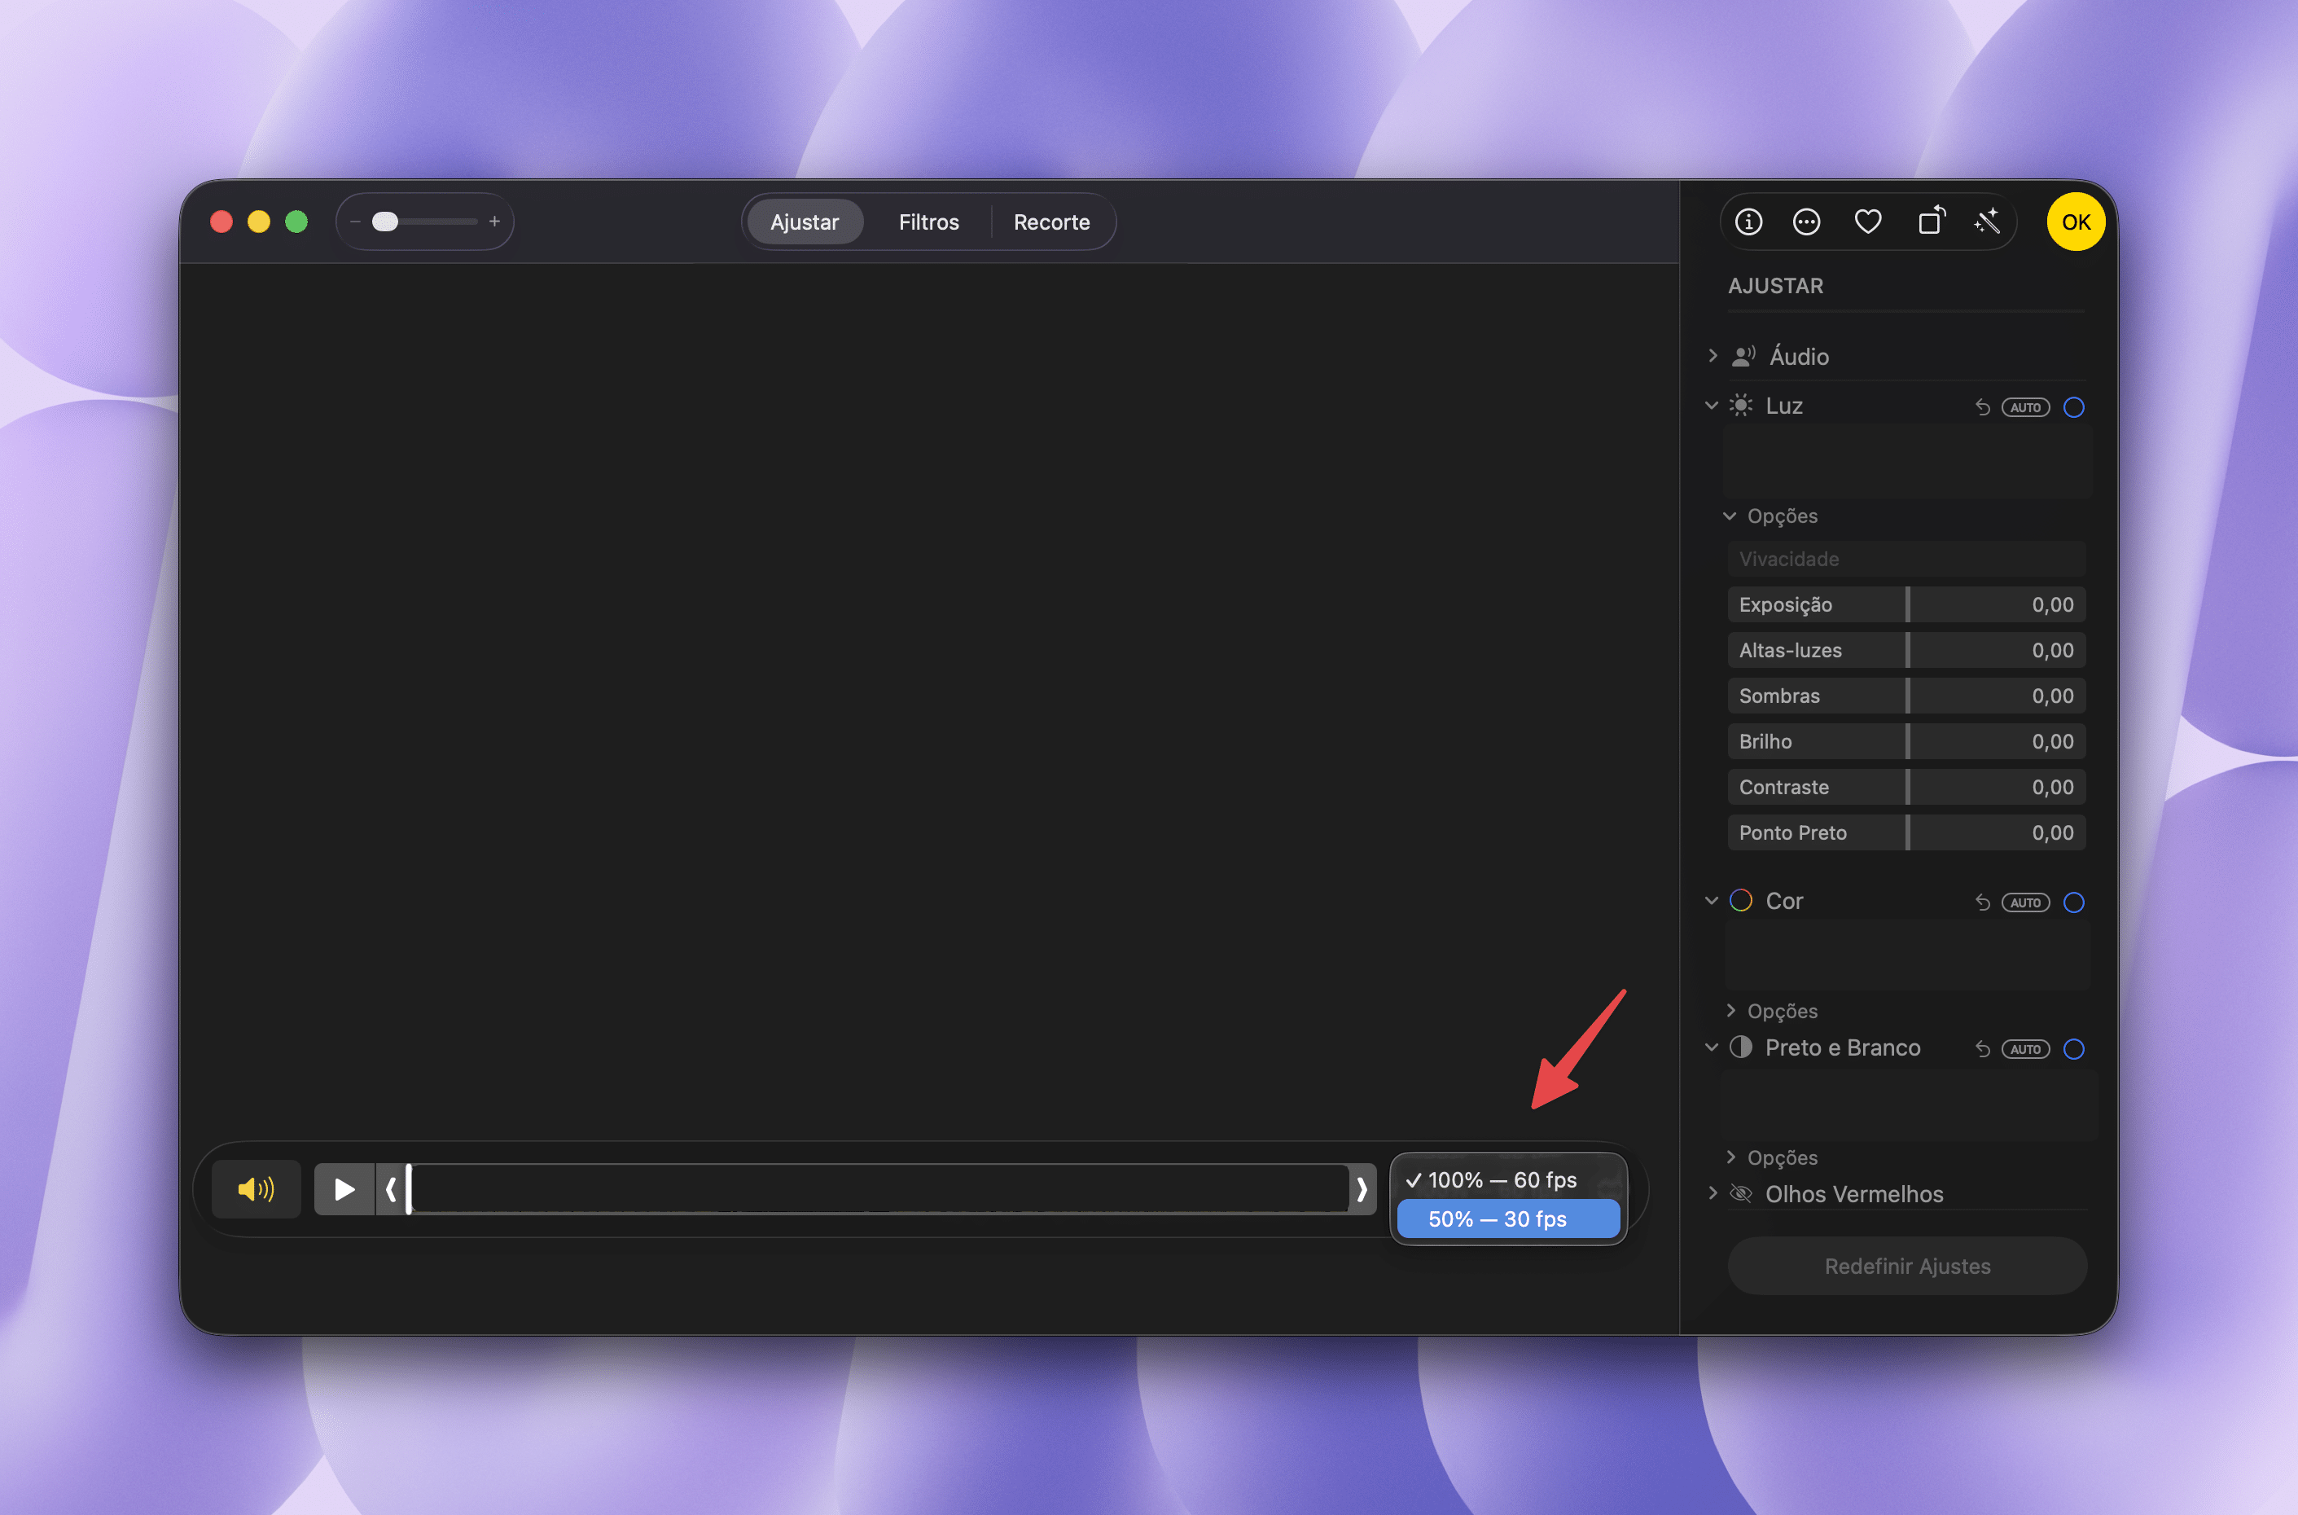Switch to the Filtros tab
This screenshot has width=2298, height=1515.
pyautogui.click(x=928, y=222)
